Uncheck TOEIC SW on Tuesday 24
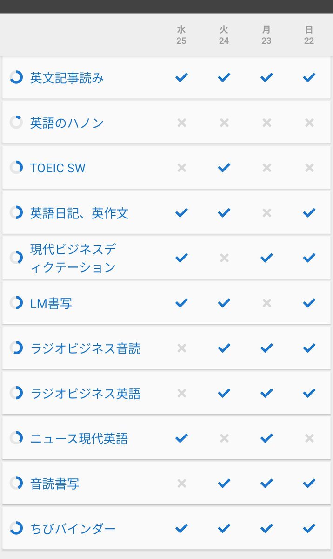 (x=224, y=168)
